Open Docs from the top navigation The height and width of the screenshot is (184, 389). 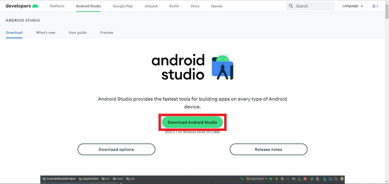(x=195, y=6)
